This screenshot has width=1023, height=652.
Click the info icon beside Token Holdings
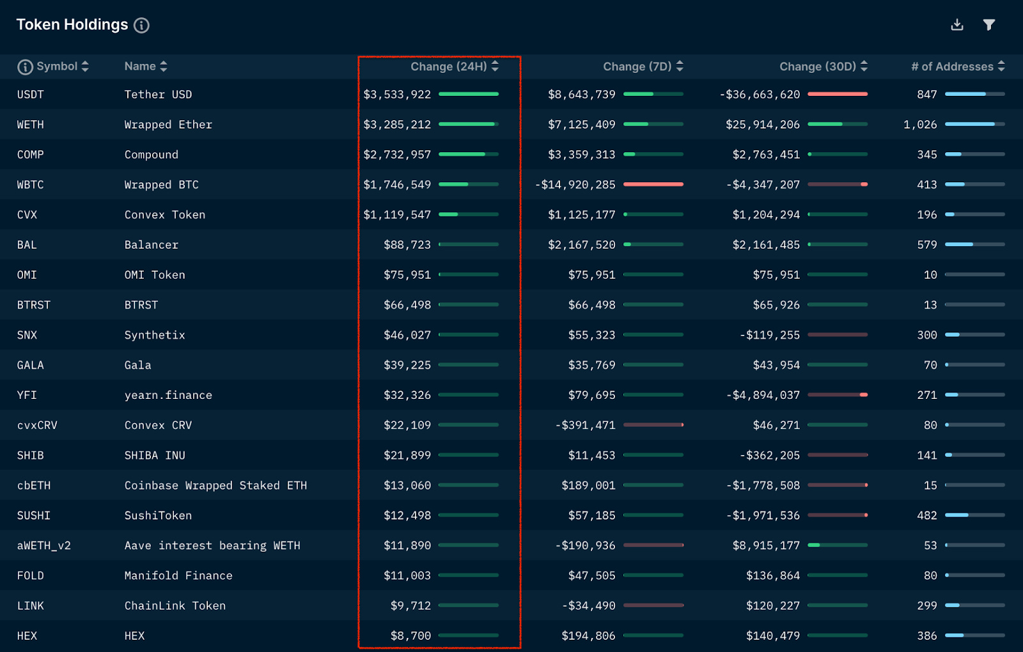(141, 25)
